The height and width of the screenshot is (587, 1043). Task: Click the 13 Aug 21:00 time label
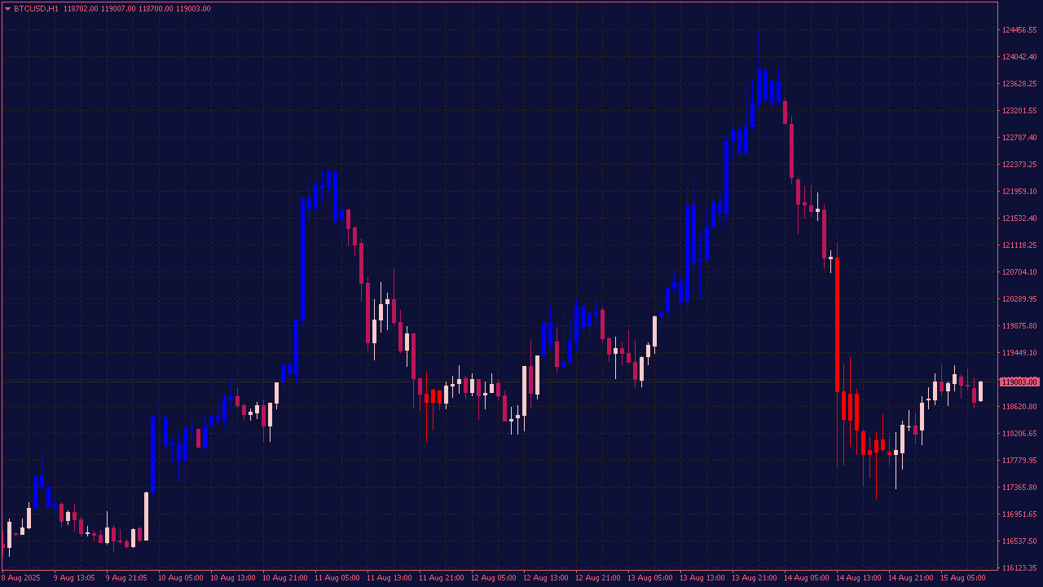(x=754, y=578)
